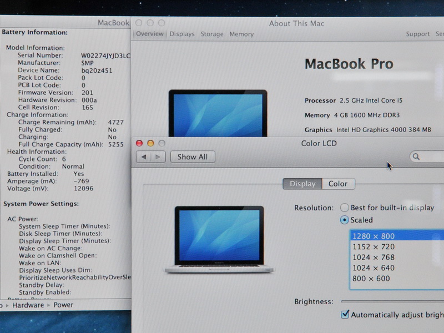Image resolution: width=444 pixels, height=333 pixels.
Task: Toggle Automatically adjust brightness checkbox
Action: [345, 314]
